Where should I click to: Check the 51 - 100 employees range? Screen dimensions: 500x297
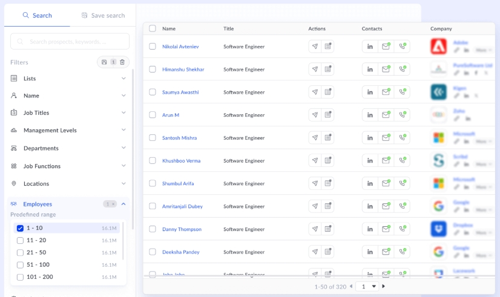click(20, 265)
